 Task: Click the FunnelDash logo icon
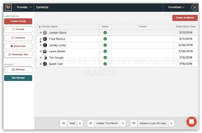9,7
